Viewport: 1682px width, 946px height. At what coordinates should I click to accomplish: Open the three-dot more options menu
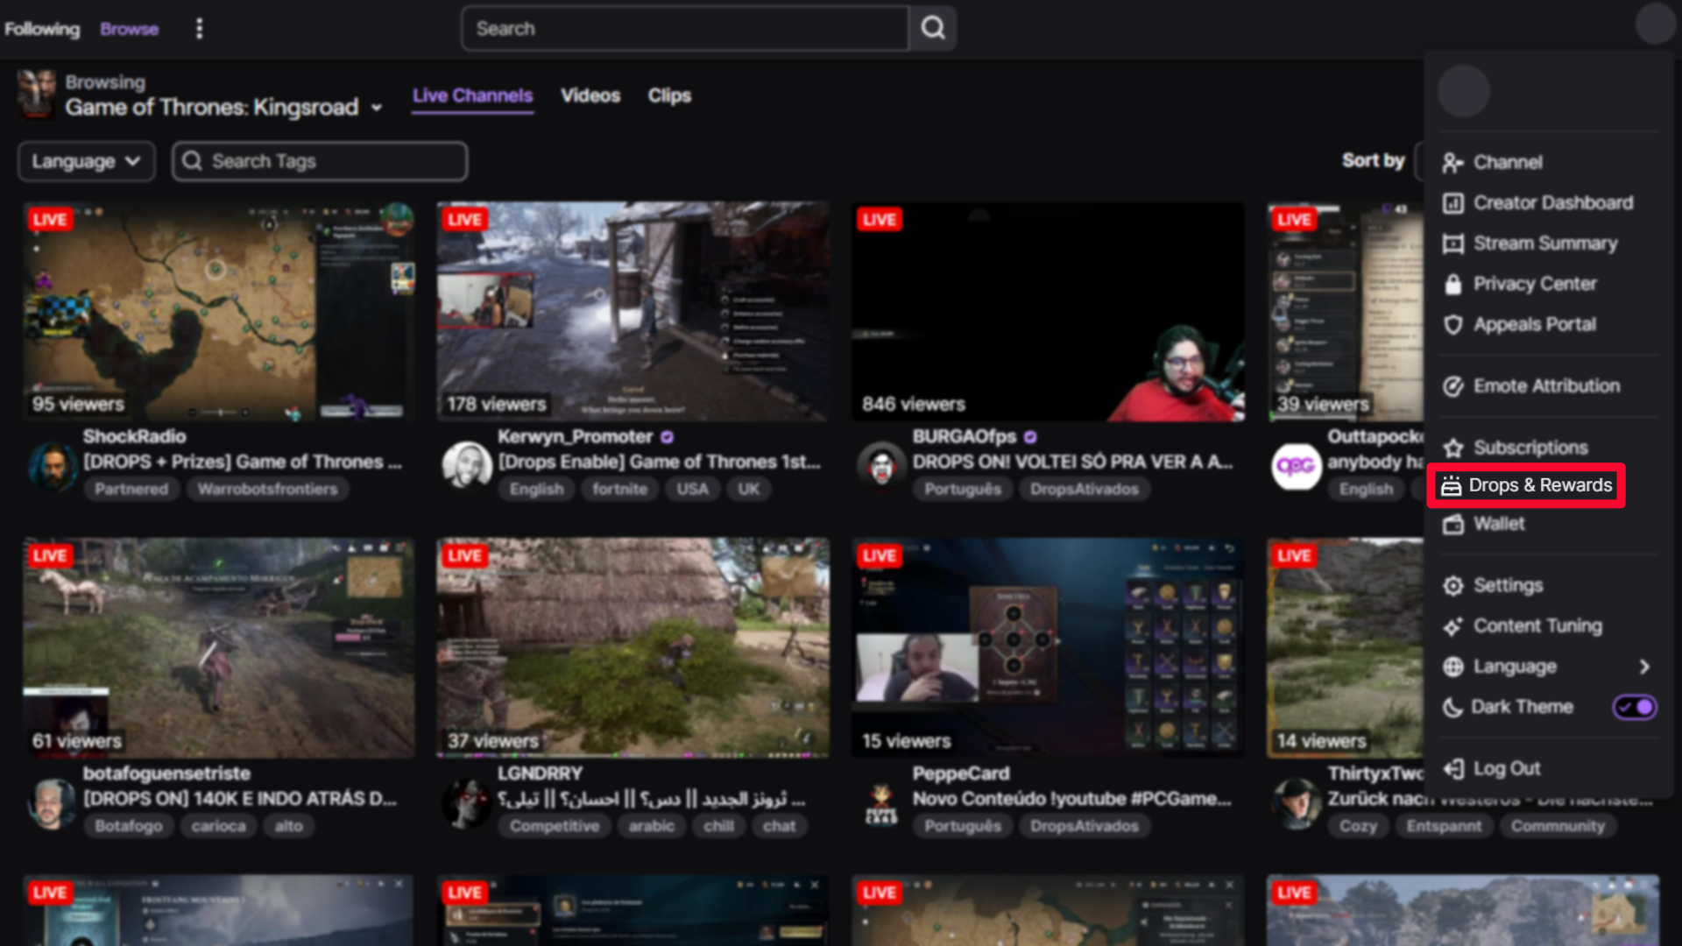tap(199, 28)
